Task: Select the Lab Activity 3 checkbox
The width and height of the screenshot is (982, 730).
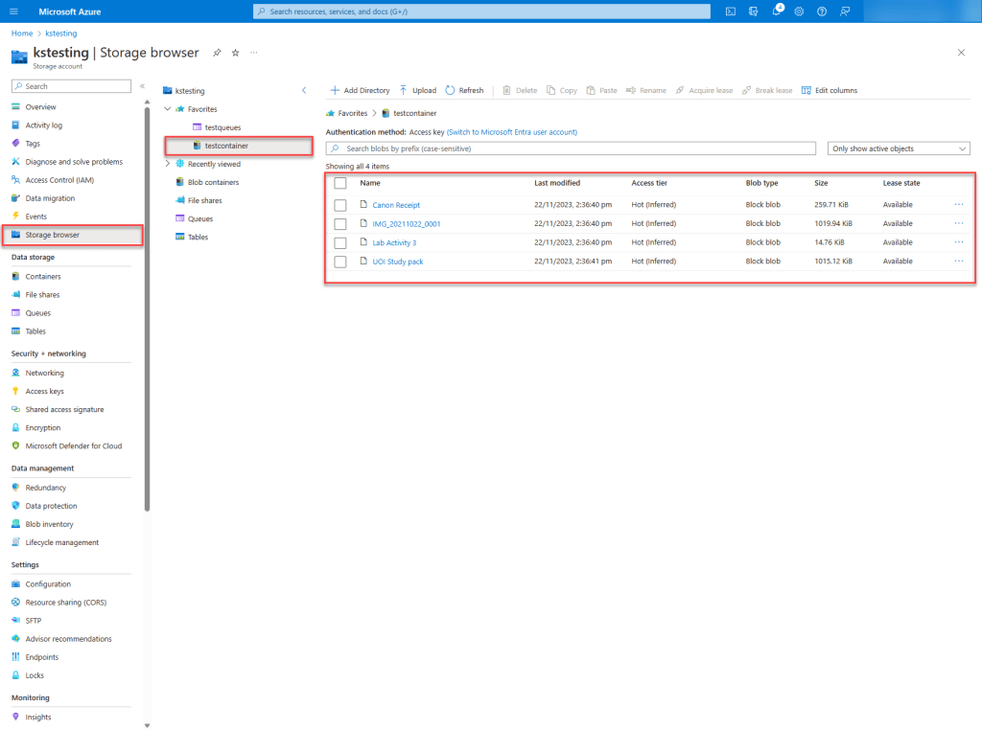Action: (340, 242)
